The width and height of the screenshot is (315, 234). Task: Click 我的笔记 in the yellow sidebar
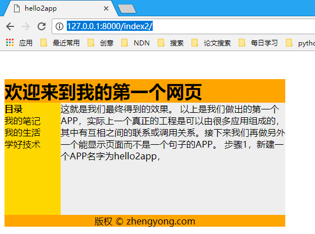pos(22,121)
